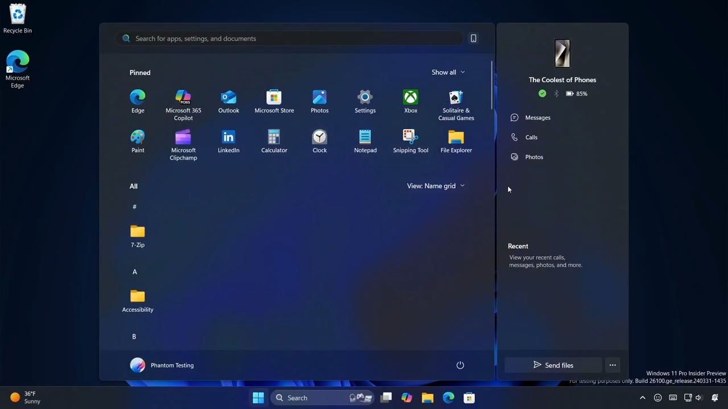Click the network tray icon
Image resolution: width=728 pixels, height=409 pixels.
pyautogui.click(x=688, y=398)
